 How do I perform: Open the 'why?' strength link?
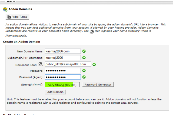point(38,85)
